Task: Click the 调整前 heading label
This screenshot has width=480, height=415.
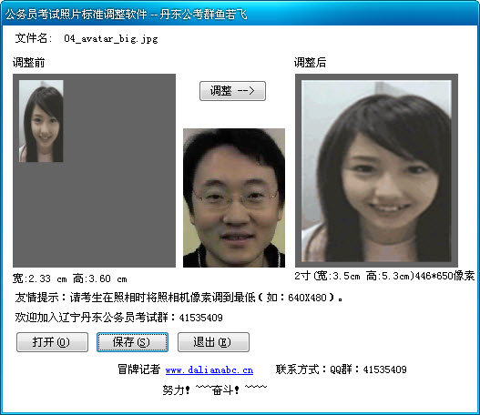Action: click(x=28, y=63)
